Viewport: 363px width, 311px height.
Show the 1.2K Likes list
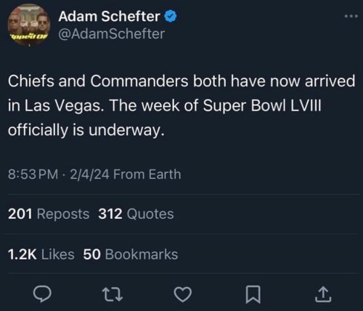[x=41, y=254]
